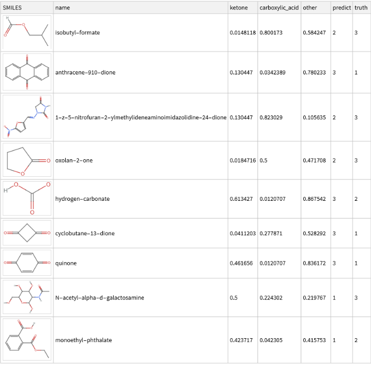Select the monoethyl-phthalate molecule image
Screen dimensions: 371x371
click(x=27, y=340)
